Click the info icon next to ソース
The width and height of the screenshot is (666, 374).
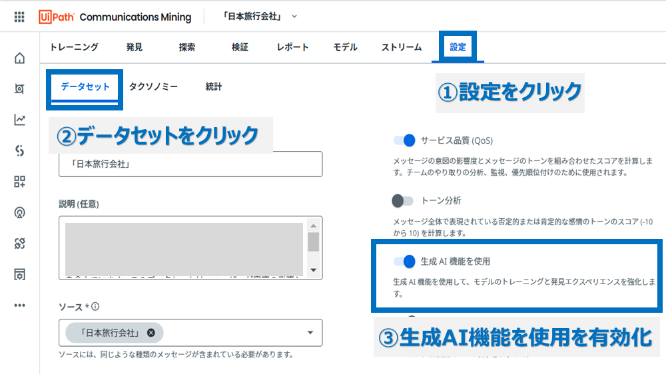click(x=95, y=307)
